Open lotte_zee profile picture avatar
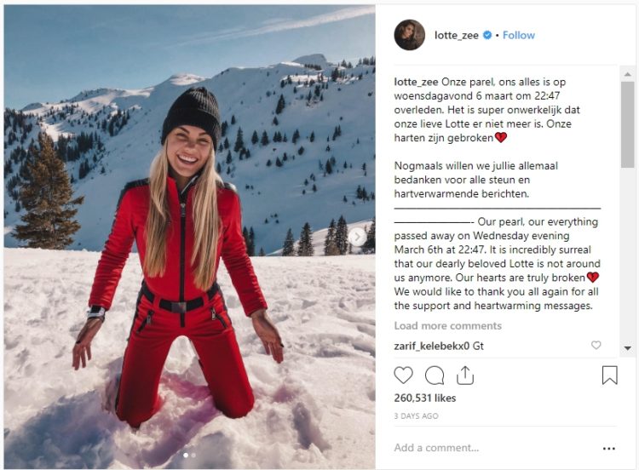639x470 pixels. (x=409, y=35)
